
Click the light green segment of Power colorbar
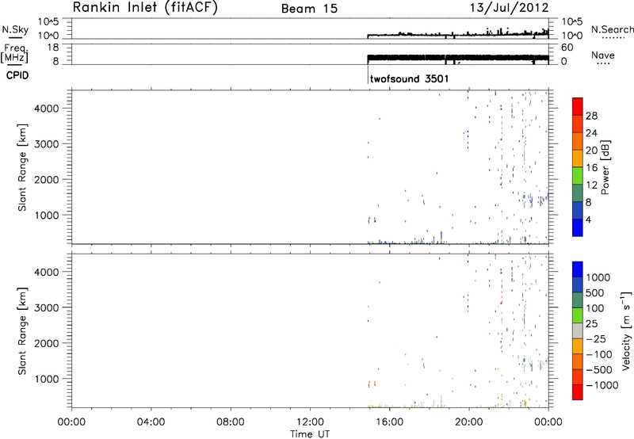(x=578, y=176)
